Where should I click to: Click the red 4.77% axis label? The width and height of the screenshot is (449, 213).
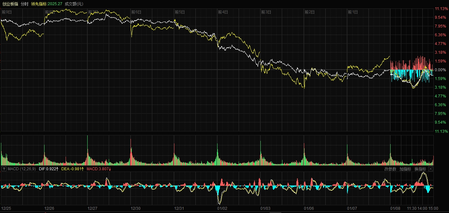coord(440,44)
